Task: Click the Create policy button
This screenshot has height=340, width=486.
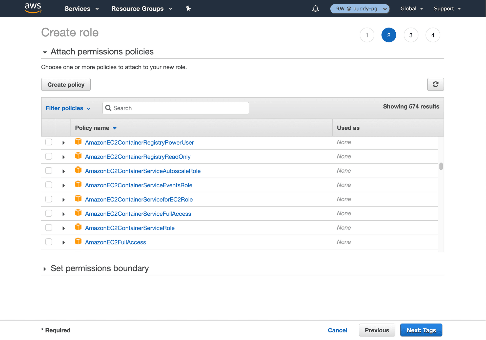Action: point(66,84)
